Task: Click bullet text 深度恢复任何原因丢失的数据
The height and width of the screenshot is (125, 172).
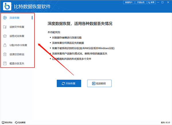Action: (68, 43)
